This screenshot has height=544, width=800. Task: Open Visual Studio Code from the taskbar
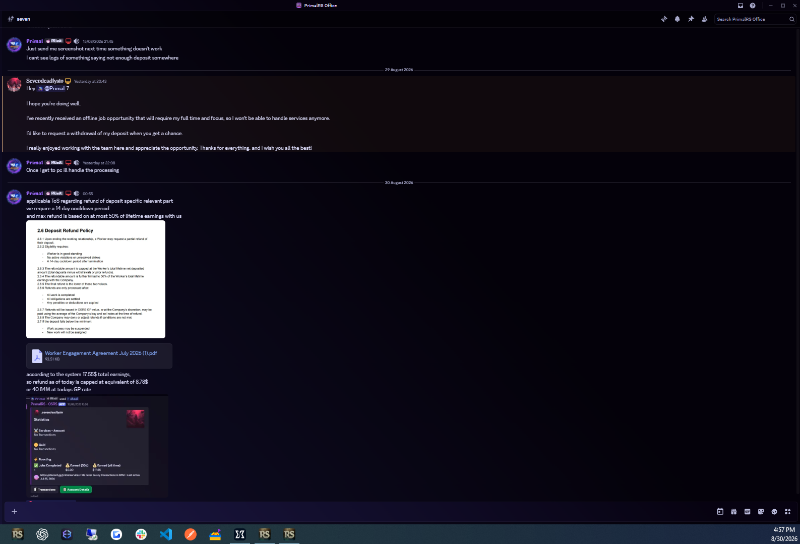click(166, 534)
